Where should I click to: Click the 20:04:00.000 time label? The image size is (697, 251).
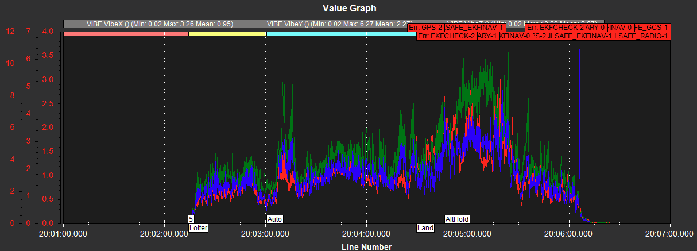coord(367,234)
